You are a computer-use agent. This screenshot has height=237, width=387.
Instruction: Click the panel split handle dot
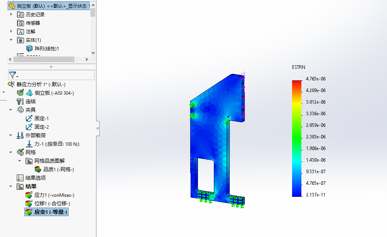[x=51, y=67]
